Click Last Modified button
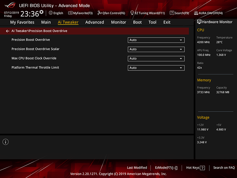This screenshot has width=237, height=178. 137,168
